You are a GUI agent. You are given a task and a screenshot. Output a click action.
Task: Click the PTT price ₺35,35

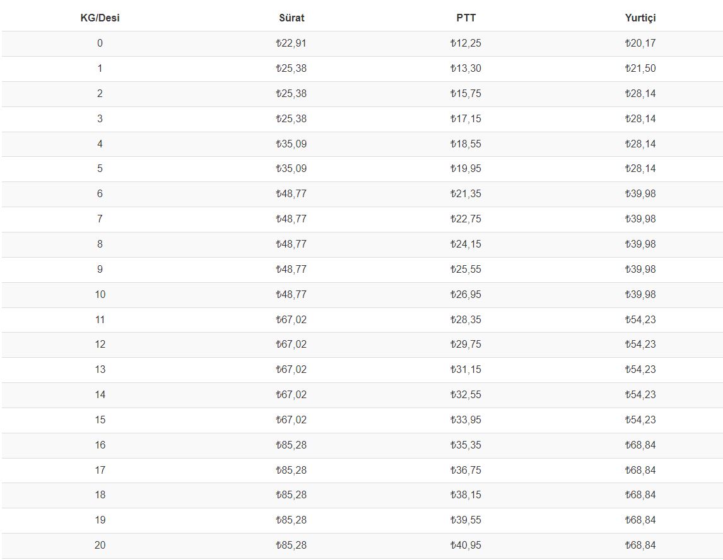point(466,445)
